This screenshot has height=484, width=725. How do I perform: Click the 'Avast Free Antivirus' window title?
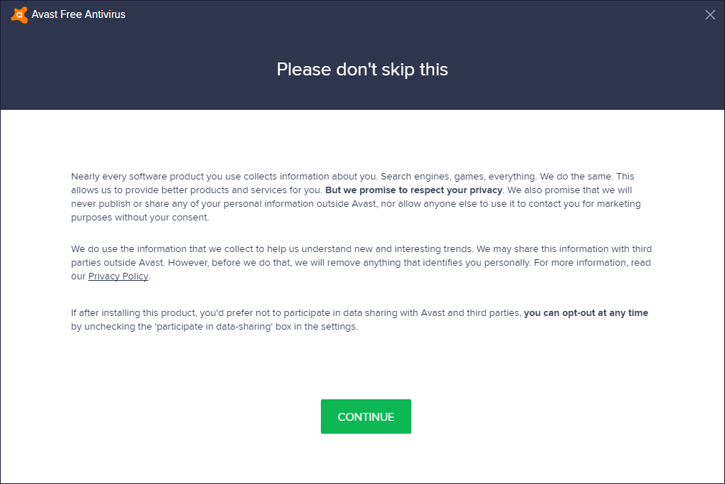78,14
